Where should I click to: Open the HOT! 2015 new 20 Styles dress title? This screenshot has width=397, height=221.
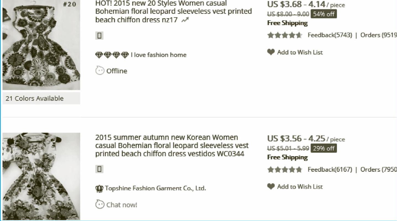click(173, 12)
